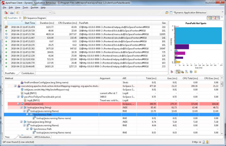Open the empty toolbar combo box

click(x=37, y=13)
